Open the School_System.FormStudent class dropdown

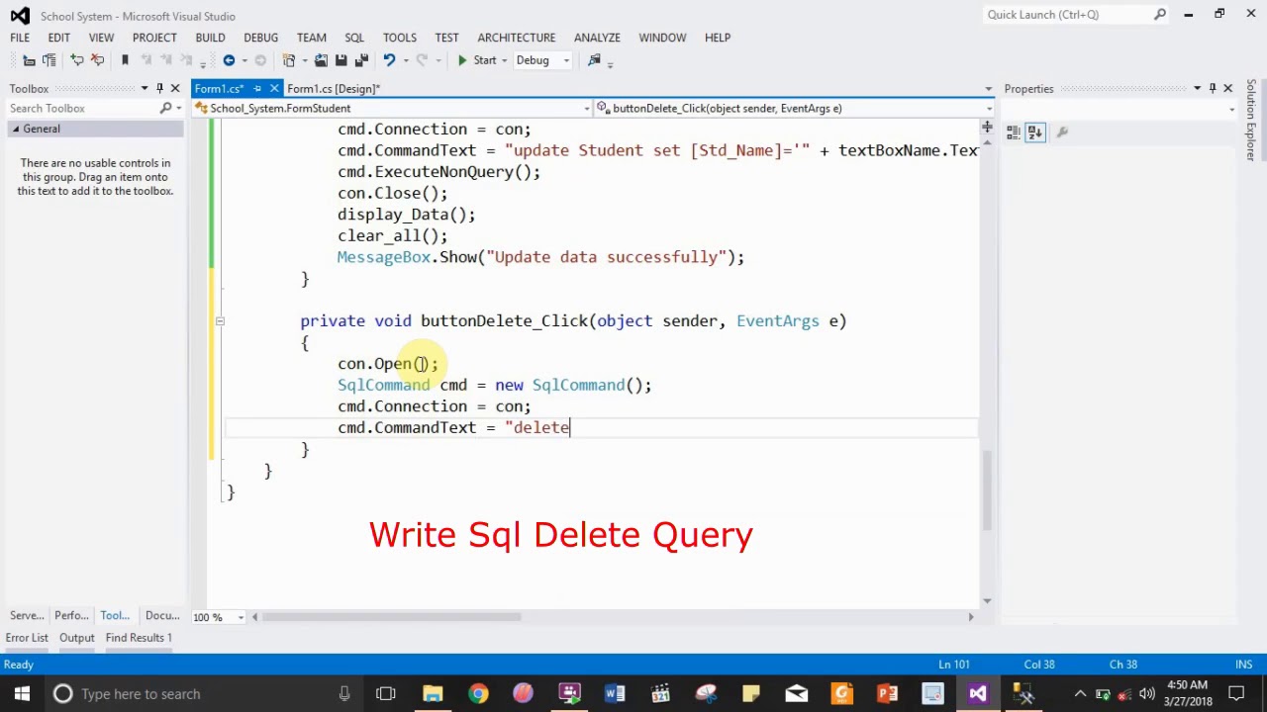click(x=587, y=109)
